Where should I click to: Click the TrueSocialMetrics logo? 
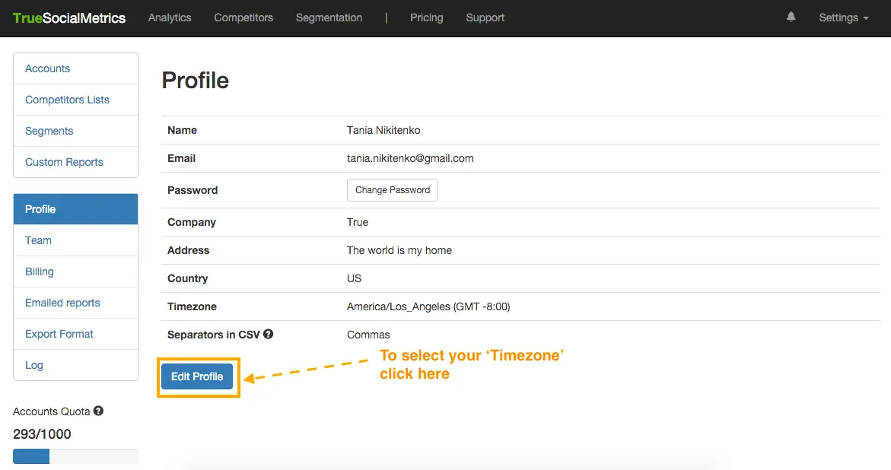[69, 17]
